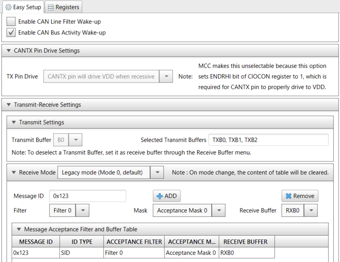340x262 pixels.
Task: Open the Filter 0 dropdown
Action: pyautogui.click(x=83, y=211)
